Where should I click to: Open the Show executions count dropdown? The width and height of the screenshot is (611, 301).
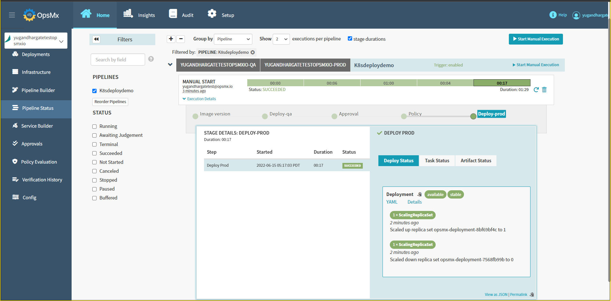click(281, 39)
